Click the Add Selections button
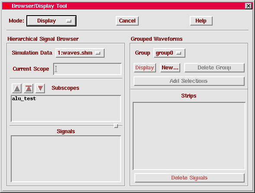The image size is (255, 193). 189,81
